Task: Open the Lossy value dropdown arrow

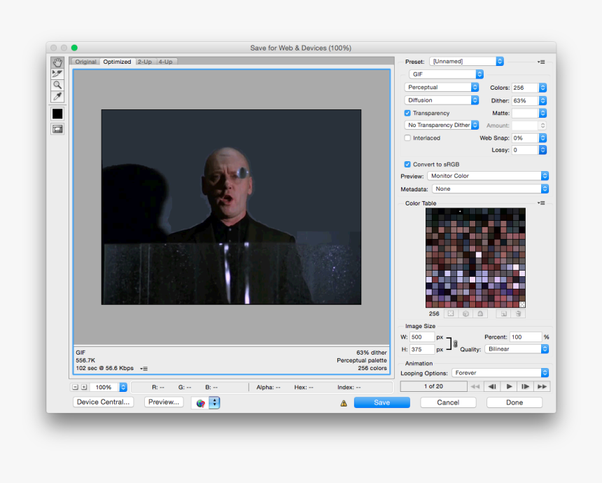Action: tap(542, 150)
